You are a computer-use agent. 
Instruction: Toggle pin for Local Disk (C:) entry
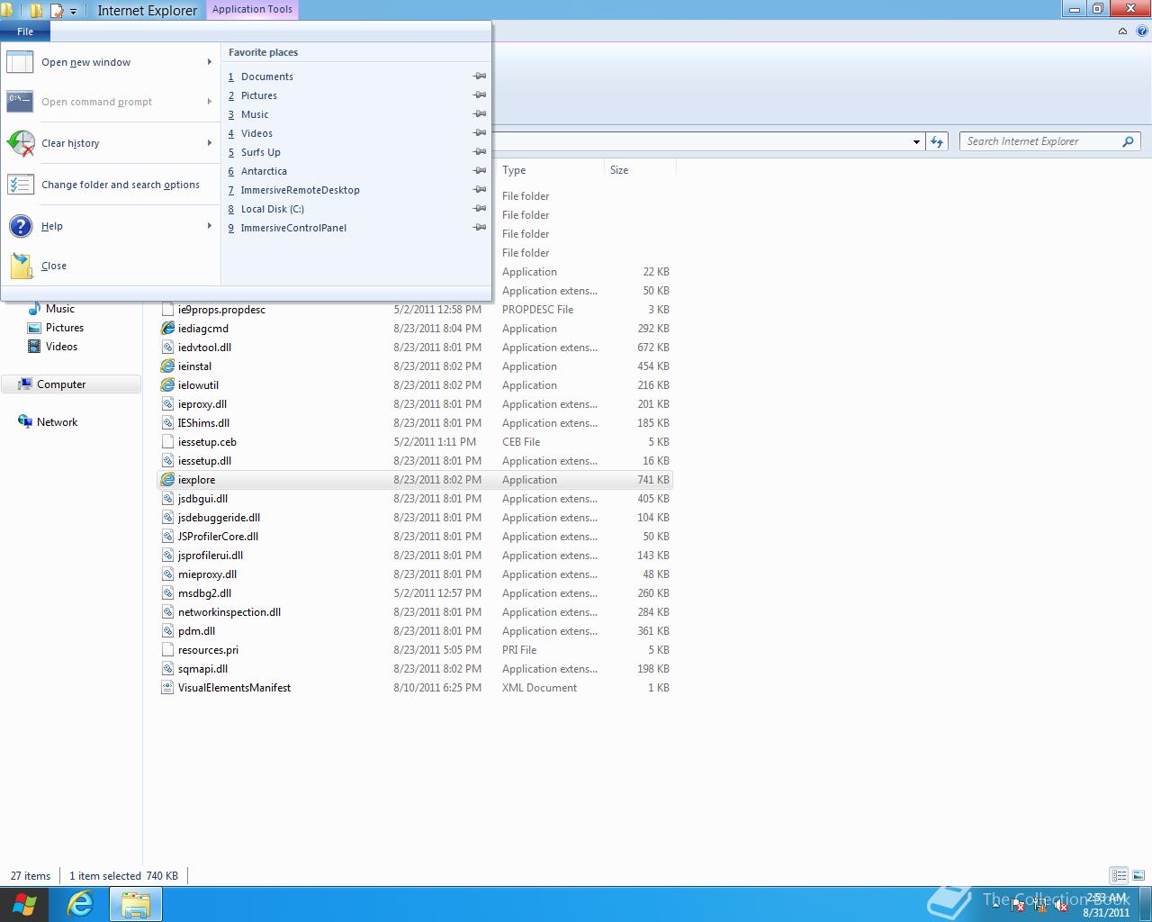click(480, 209)
